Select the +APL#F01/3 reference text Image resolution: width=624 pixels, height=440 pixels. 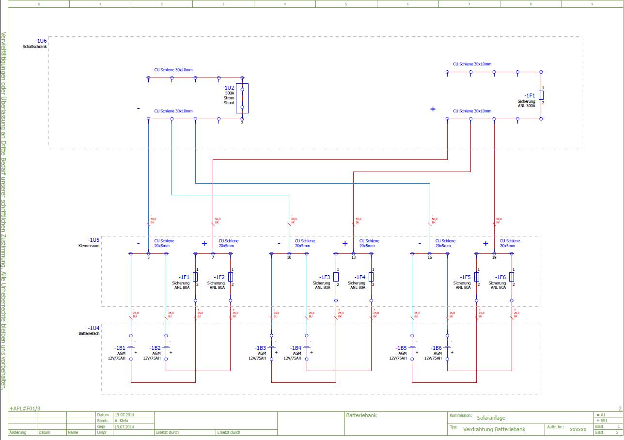pyautogui.click(x=25, y=409)
